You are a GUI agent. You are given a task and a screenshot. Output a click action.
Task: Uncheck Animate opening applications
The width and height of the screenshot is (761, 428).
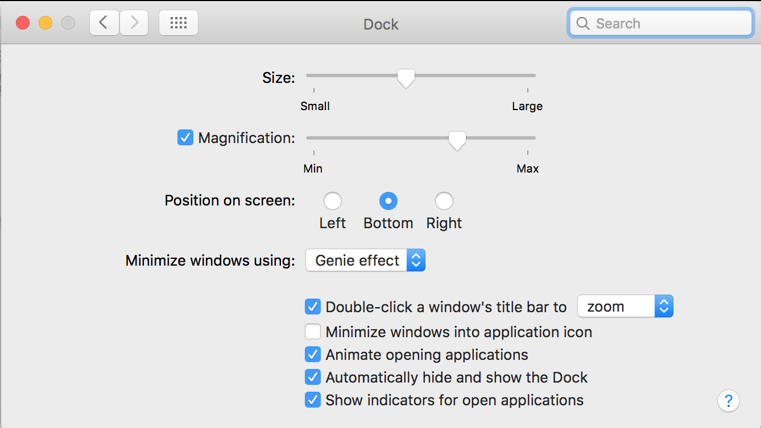tap(313, 355)
